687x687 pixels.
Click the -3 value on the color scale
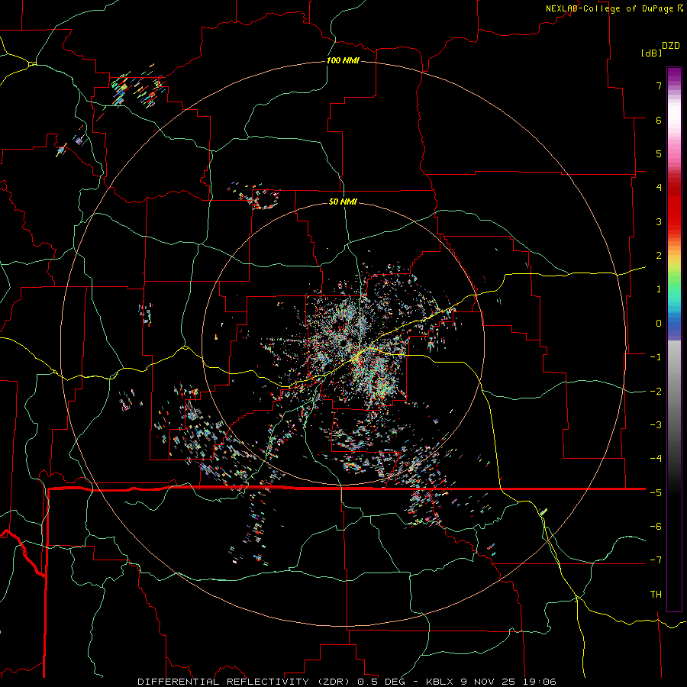click(656, 425)
